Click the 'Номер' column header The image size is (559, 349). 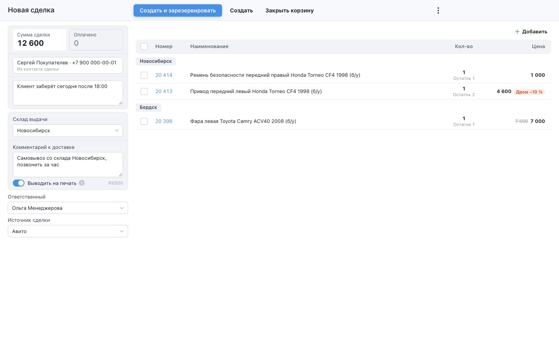pyautogui.click(x=164, y=47)
